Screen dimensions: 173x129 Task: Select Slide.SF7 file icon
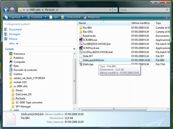coord(81,56)
